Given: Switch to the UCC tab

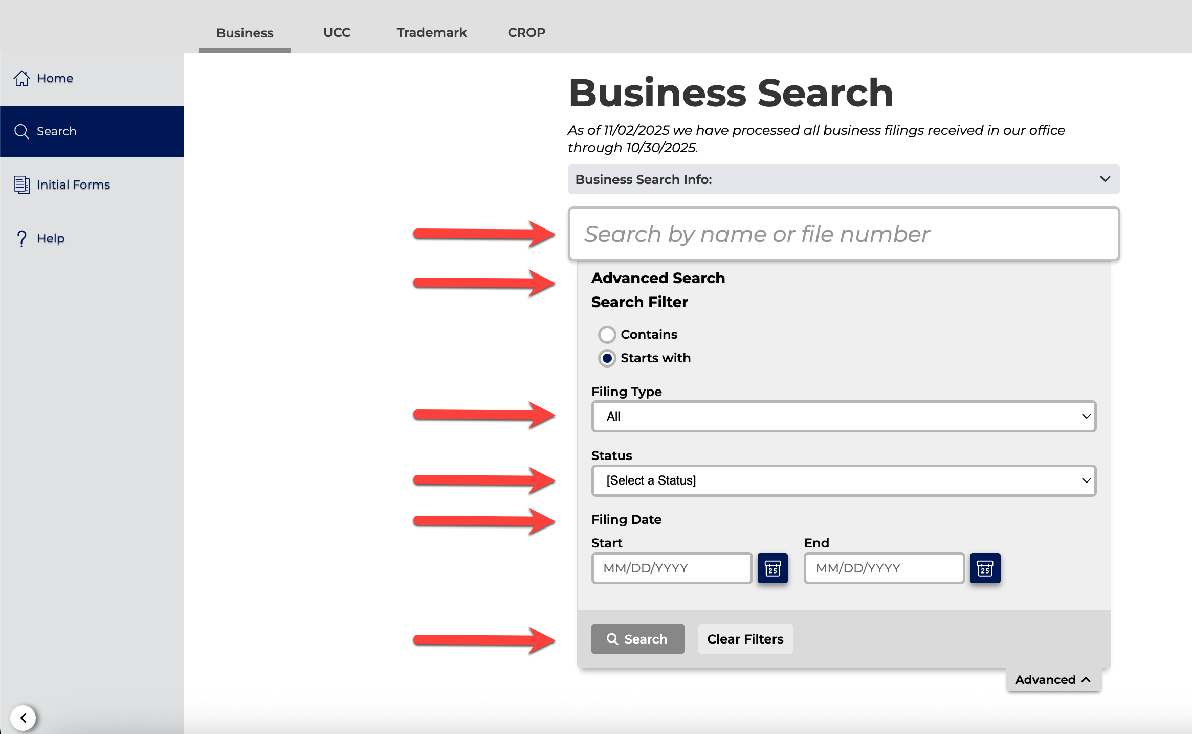Looking at the screenshot, I should 337,32.
